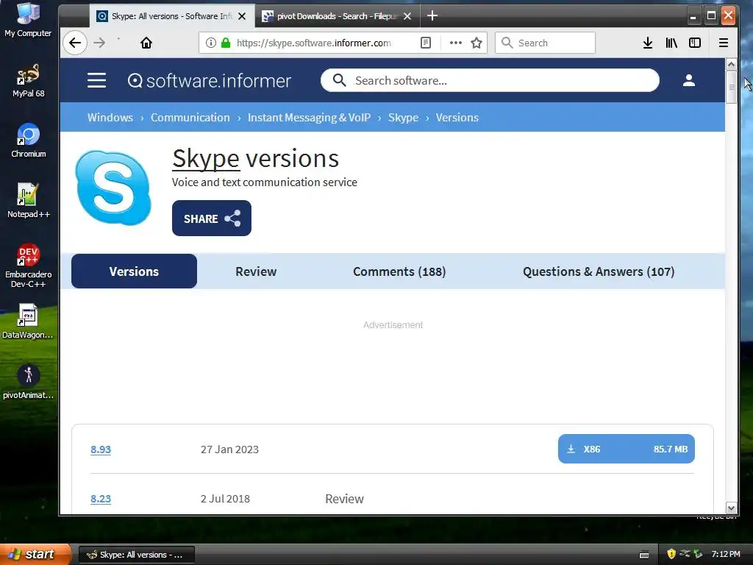The width and height of the screenshot is (753, 565).
Task: View site information icon in address bar
Action: 211,43
